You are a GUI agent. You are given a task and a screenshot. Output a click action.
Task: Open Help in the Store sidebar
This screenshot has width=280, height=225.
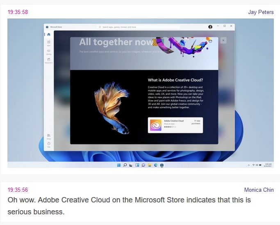point(49,145)
